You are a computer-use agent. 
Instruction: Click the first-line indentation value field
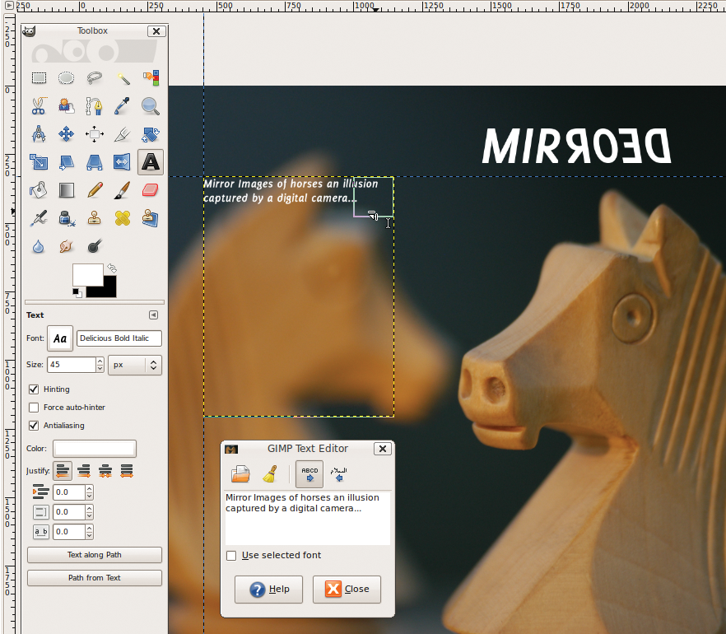click(69, 492)
